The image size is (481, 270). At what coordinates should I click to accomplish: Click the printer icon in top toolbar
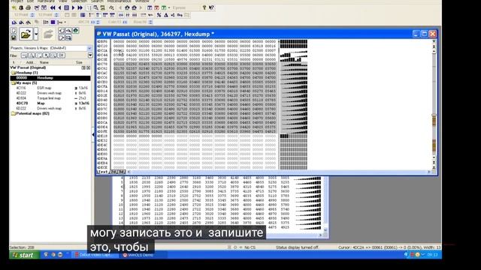[29, 7]
